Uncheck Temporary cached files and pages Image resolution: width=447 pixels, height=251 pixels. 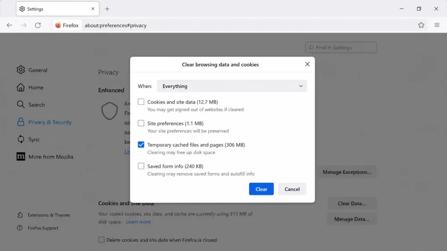pos(141,145)
